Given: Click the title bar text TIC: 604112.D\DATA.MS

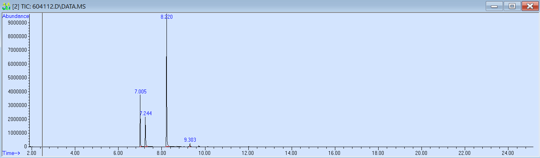Looking at the screenshot, I should 54,6.
